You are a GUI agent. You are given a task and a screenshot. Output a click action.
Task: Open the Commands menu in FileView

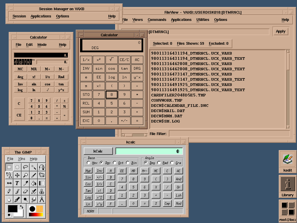click(157, 20)
